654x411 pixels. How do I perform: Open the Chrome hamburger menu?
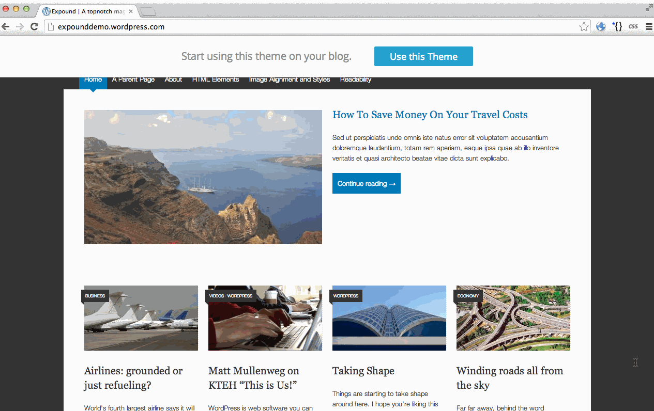[x=649, y=27]
